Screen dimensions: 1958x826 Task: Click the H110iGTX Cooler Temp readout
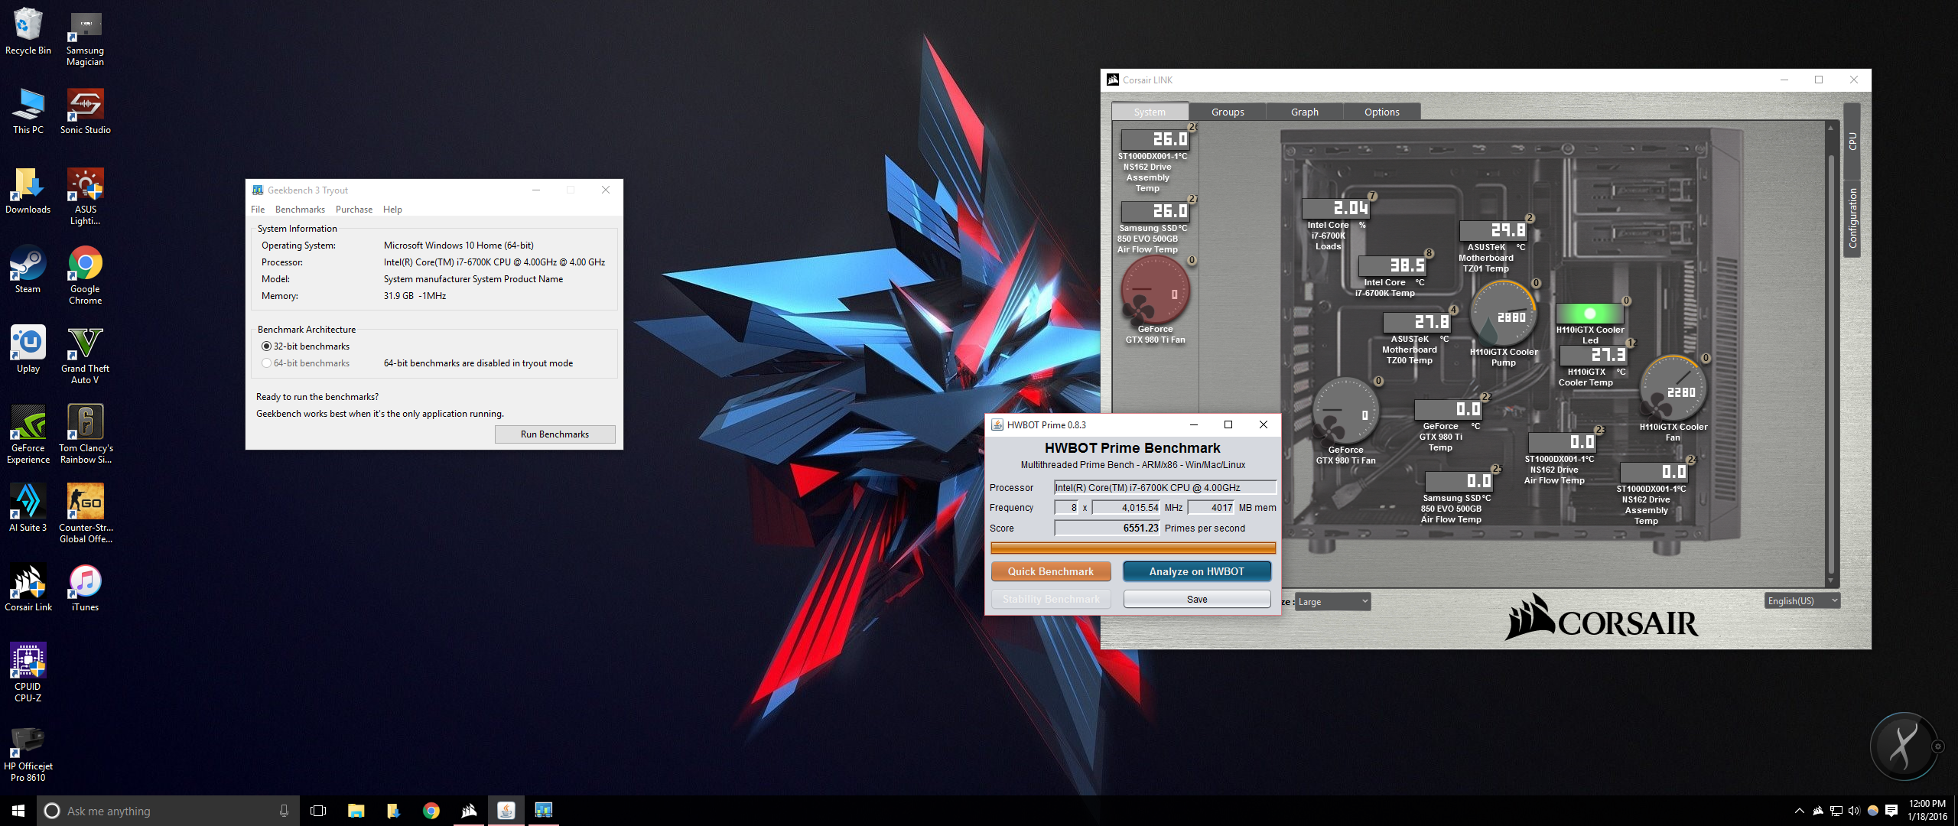[x=1593, y=355]
